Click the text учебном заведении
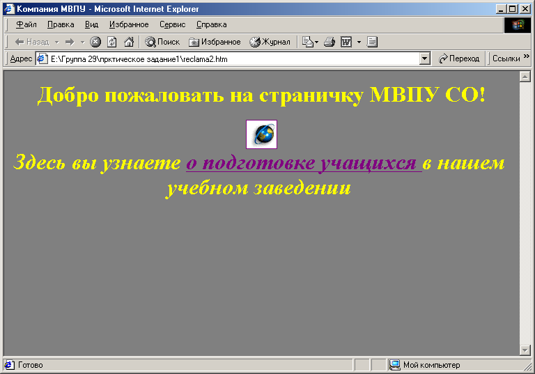Screen dimensions: 535x374 point(258,187)
